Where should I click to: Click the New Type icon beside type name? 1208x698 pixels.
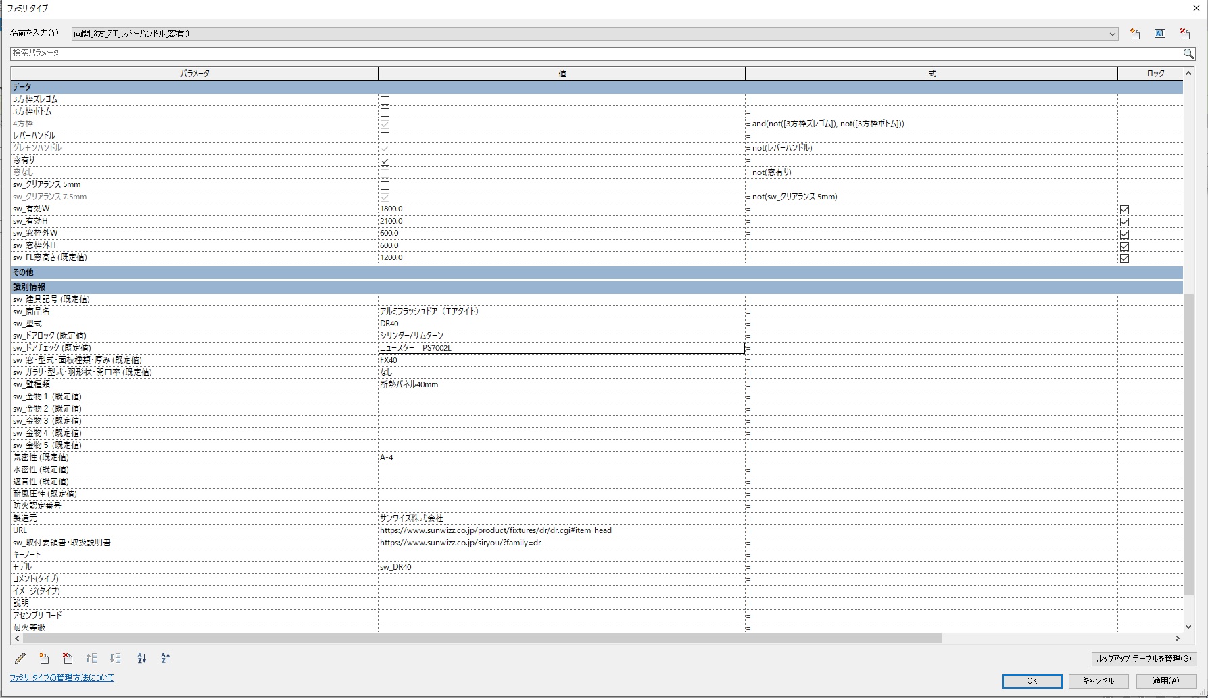(x=1135, y=34)
